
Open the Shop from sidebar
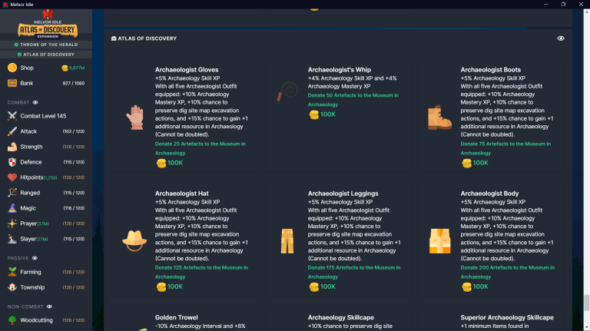point(27,68)
